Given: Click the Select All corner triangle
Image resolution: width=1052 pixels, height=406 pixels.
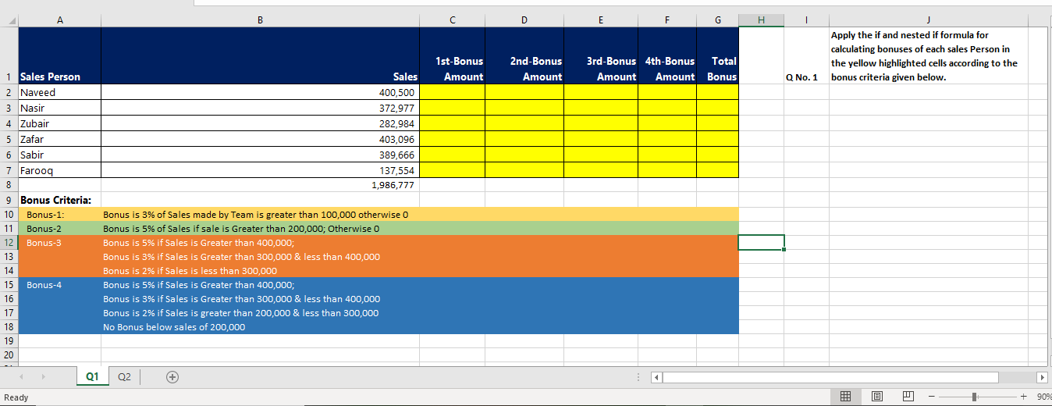Looking at the screenshot, I should [9, 20].
